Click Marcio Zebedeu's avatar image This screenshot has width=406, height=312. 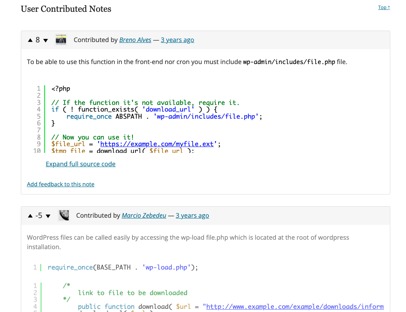tap(64, 215)
